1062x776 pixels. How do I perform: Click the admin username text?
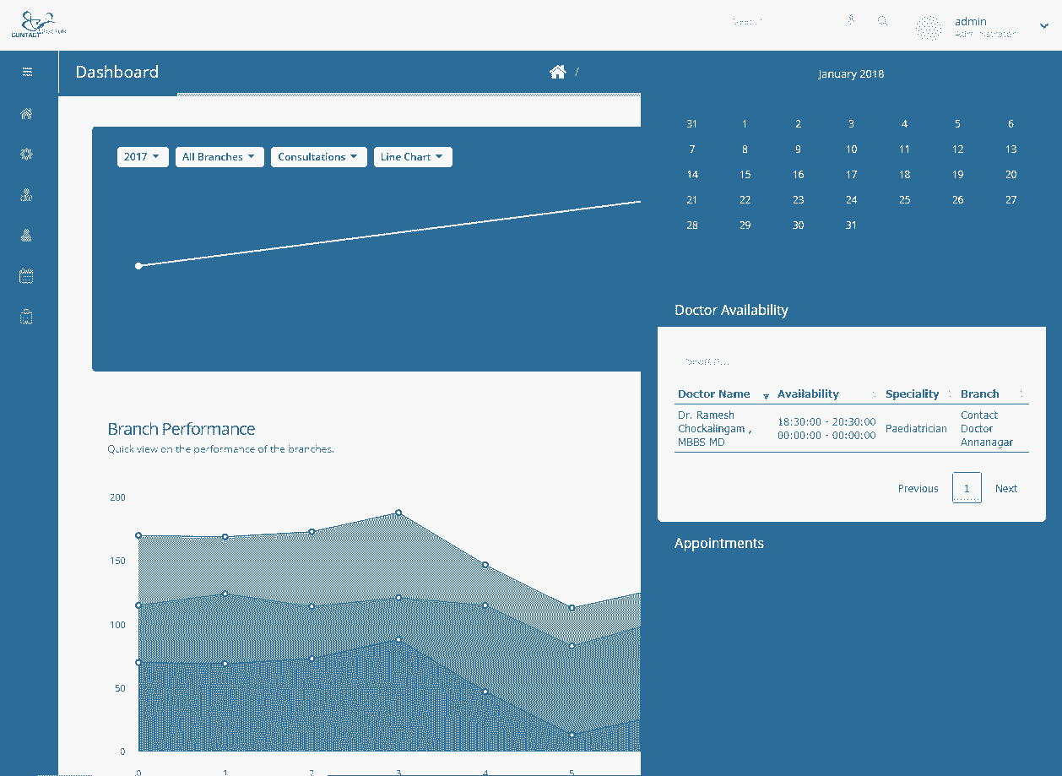pyautogui.click(x=971, y=22)
